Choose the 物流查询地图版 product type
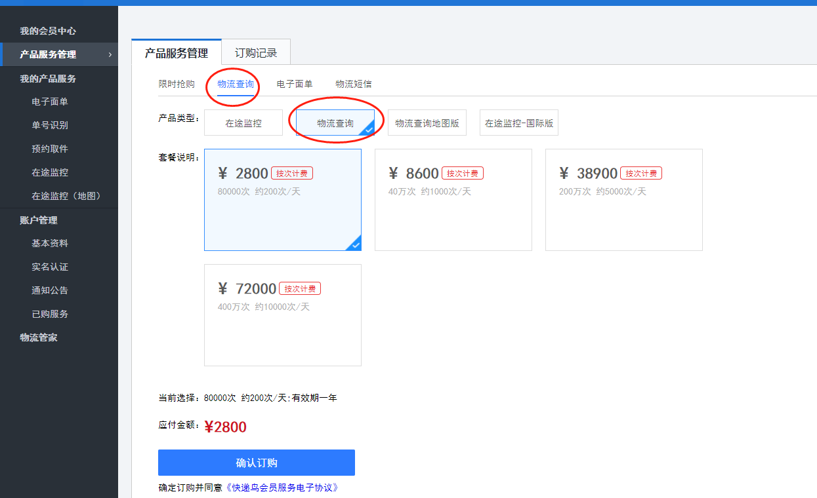The image size is (817, 498). coord(427,123)
